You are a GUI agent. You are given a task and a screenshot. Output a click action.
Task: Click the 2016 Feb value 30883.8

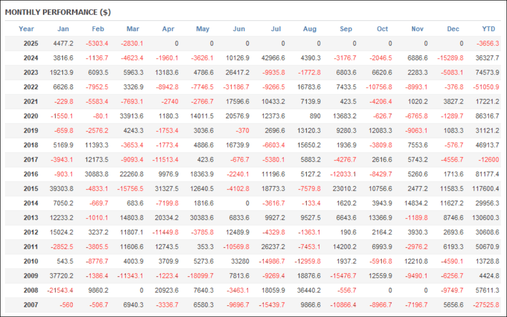pos(96,174)
